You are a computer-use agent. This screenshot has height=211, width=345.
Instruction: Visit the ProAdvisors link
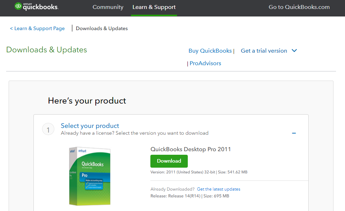pyautogui.click(x=205, y=63)
